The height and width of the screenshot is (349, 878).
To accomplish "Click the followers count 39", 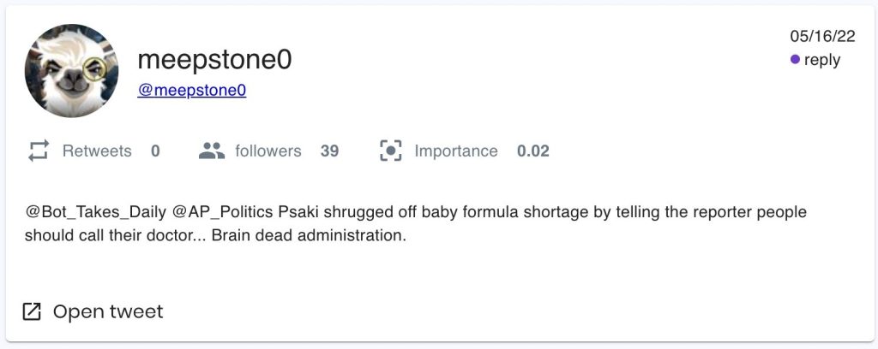I will click(x=329, y=151).
